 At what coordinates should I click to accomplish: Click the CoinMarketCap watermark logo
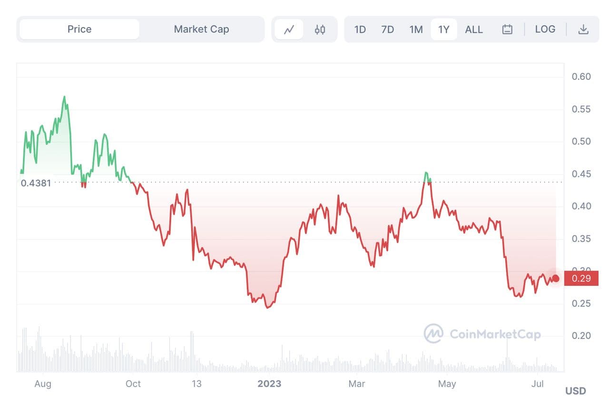point(482,334)
